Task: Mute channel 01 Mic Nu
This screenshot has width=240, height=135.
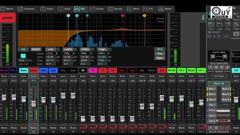Action: coord(4,128)
